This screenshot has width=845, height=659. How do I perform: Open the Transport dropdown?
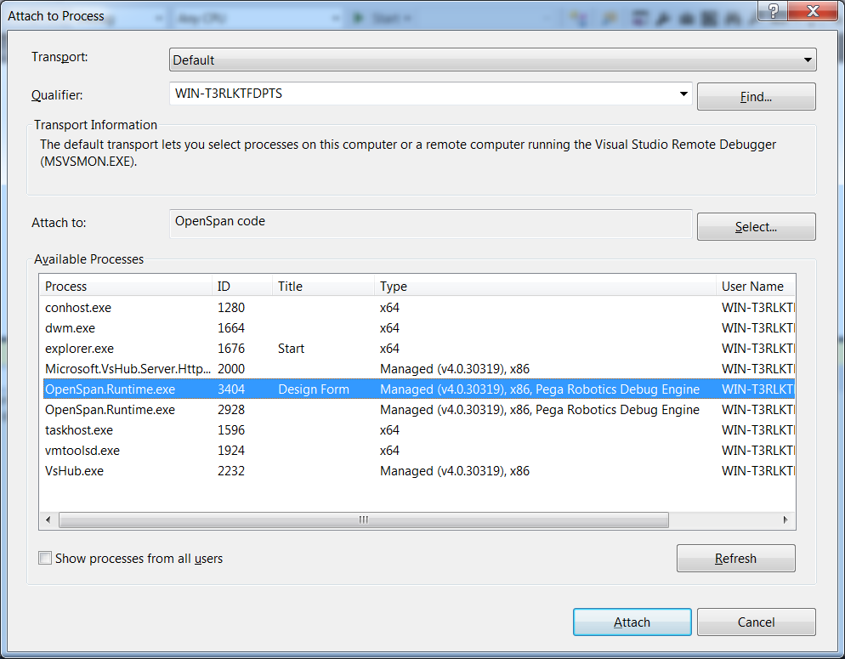[492, 60]
